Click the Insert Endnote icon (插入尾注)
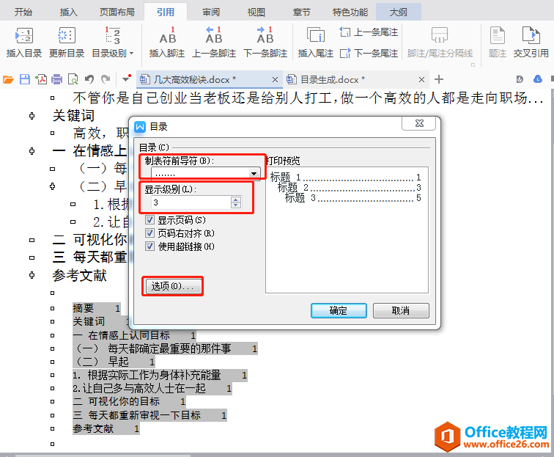Image resolution: width=554 pixels, height=457 pixels. (x=316, y=43)
